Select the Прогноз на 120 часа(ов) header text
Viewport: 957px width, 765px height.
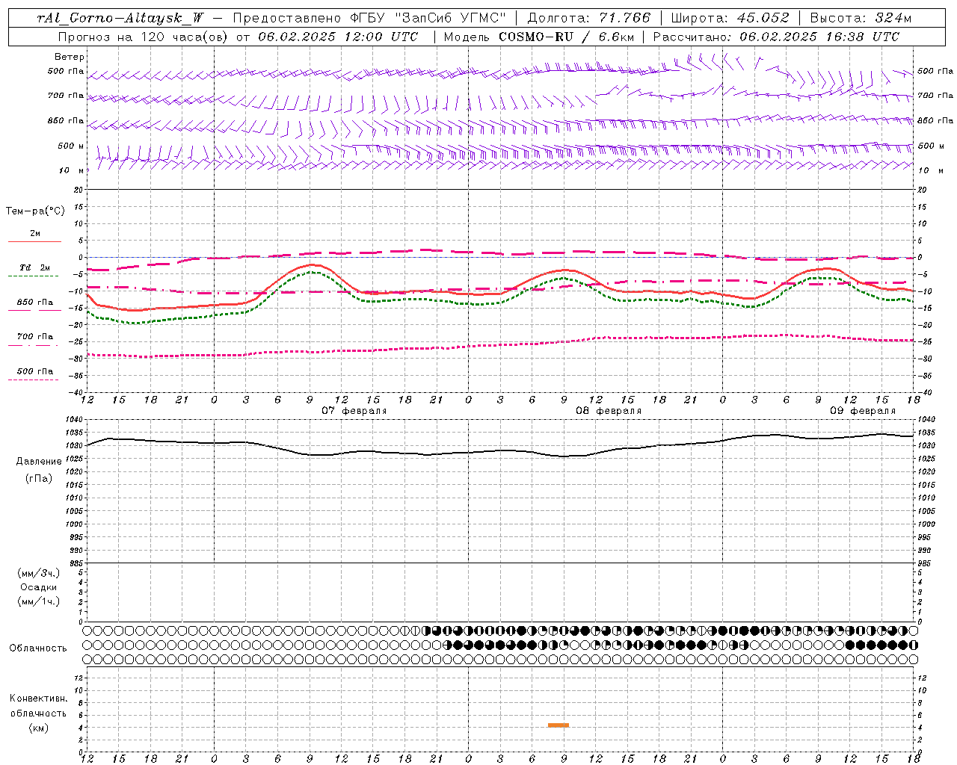(x=143, y=37)
